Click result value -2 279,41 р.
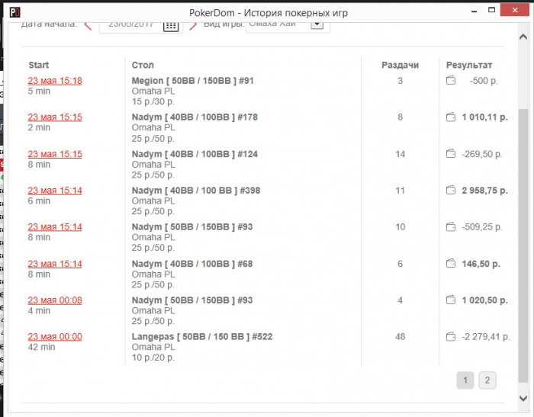Viewport: 534px width, 417px height. [486, 337]
